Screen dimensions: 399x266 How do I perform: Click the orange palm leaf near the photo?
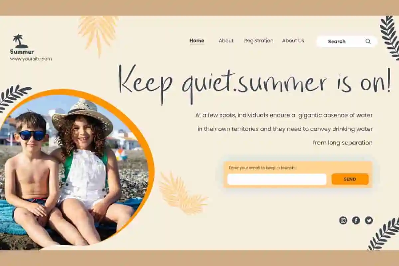(x=182, y=193)
